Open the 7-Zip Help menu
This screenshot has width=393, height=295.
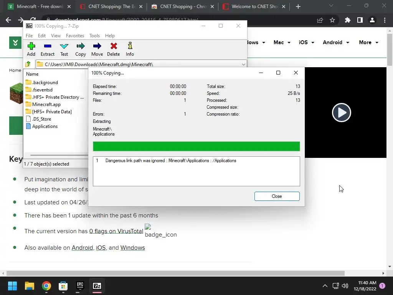(110, 36)
